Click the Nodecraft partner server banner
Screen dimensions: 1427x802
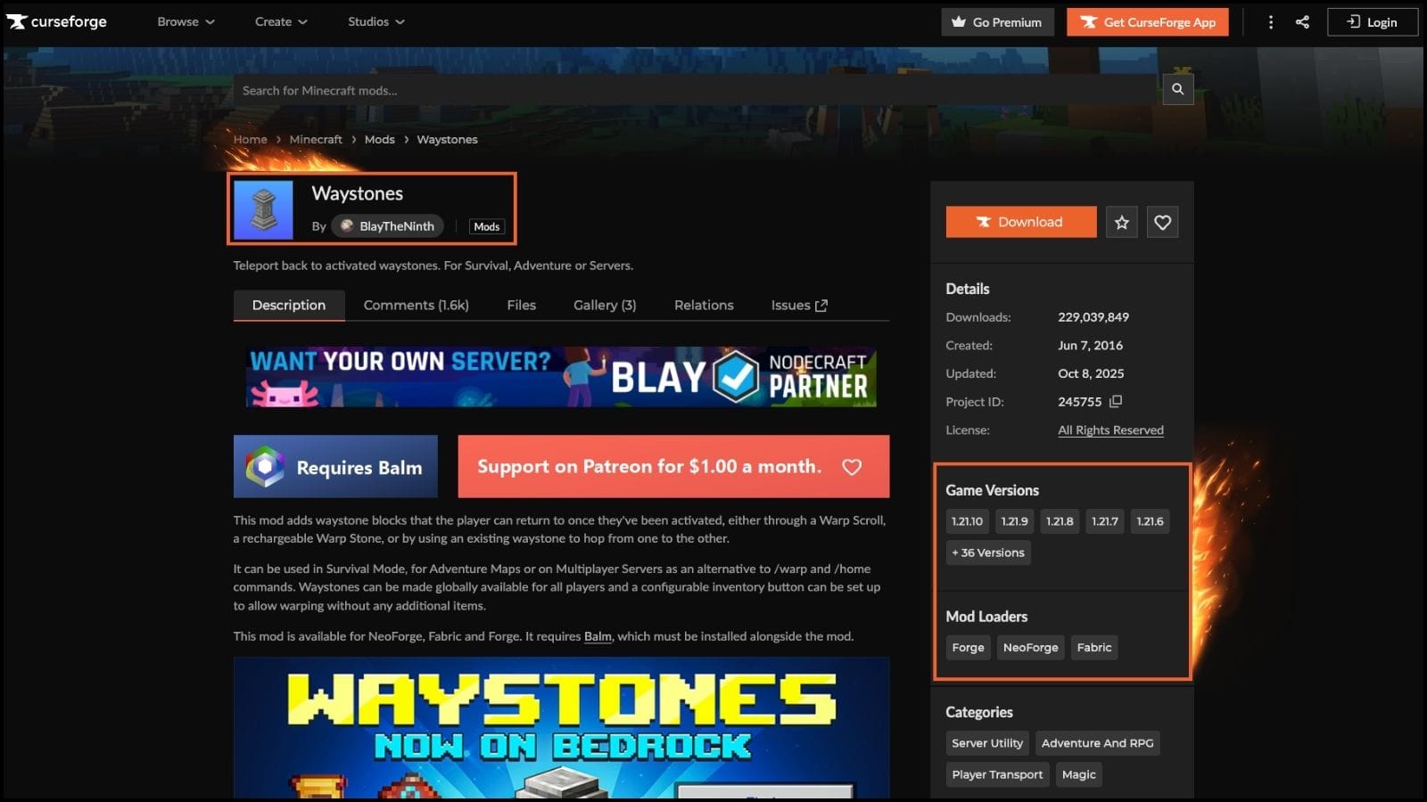click(561, 377)
